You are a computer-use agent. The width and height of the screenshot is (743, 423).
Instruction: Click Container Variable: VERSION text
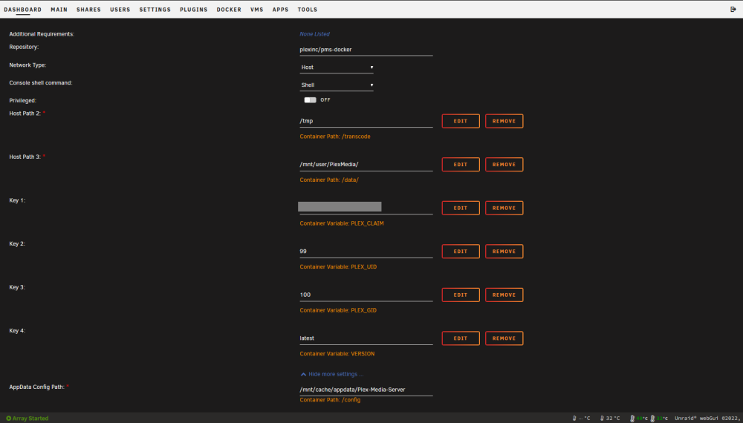337,354
